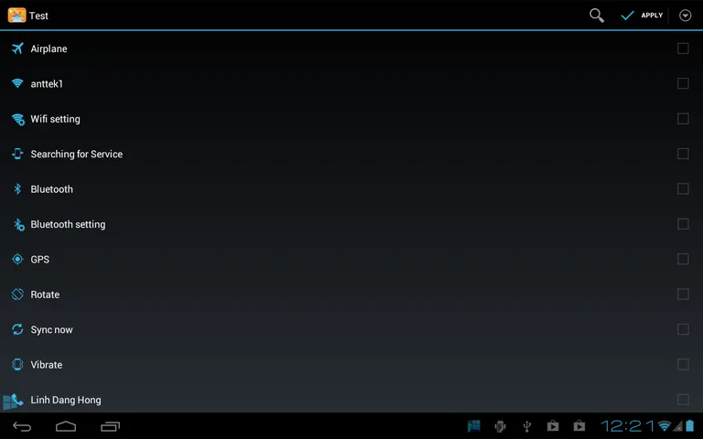Check the Sync now checkbox
703x439 pixels.
click(x=683, y=329)
